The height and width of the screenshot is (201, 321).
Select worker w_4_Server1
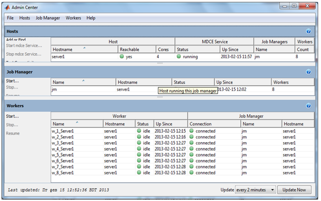(x=183, y=149)
